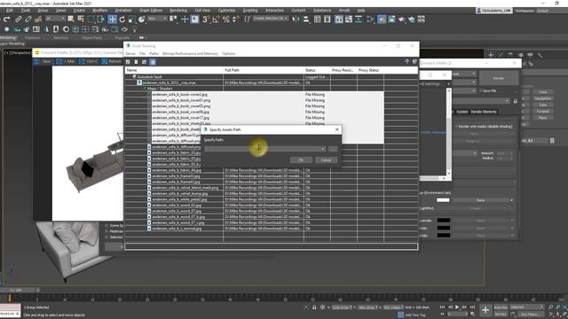Open the user account sign-in dropdown
The image size is (568, 319).
click(x=494, y=11)
